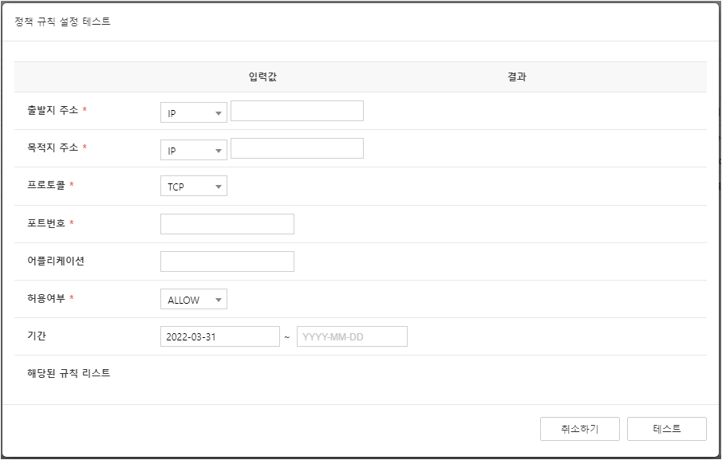Screen dimensions: 722x460
Task: Click the 해당된 규칙 리스트 label
Action: click(x=69, y=373)
